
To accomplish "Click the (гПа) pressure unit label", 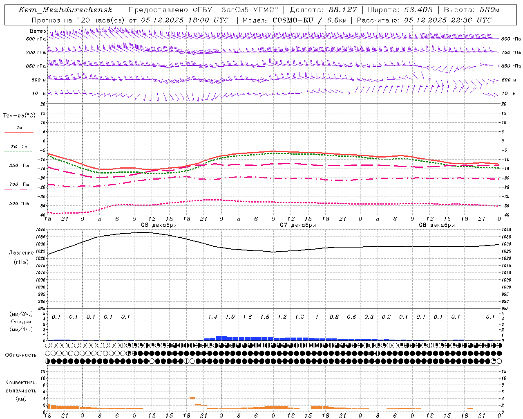I will pyautogui.click(x=21, y=262).
